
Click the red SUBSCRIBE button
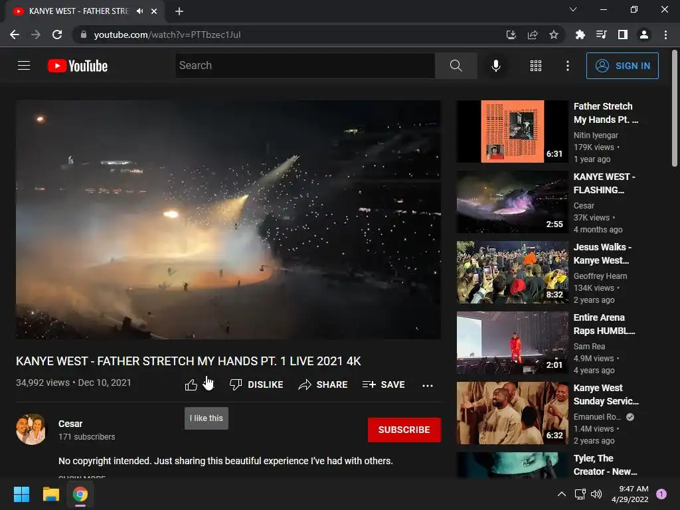coord(404,430)
